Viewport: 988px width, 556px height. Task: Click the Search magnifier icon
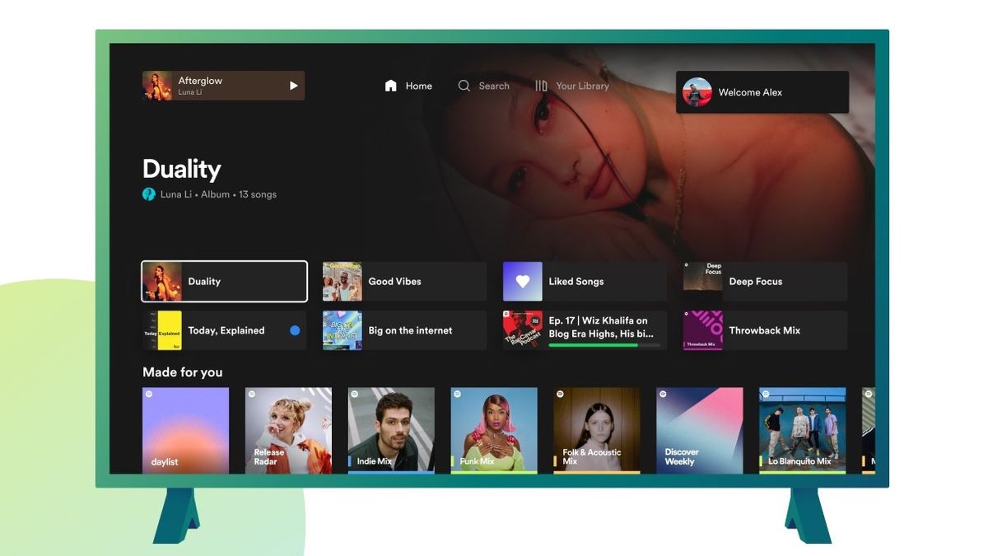(464, 86)
